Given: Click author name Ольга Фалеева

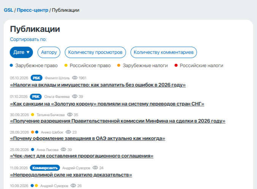Looking at the screenshot, I should [57, 97].
